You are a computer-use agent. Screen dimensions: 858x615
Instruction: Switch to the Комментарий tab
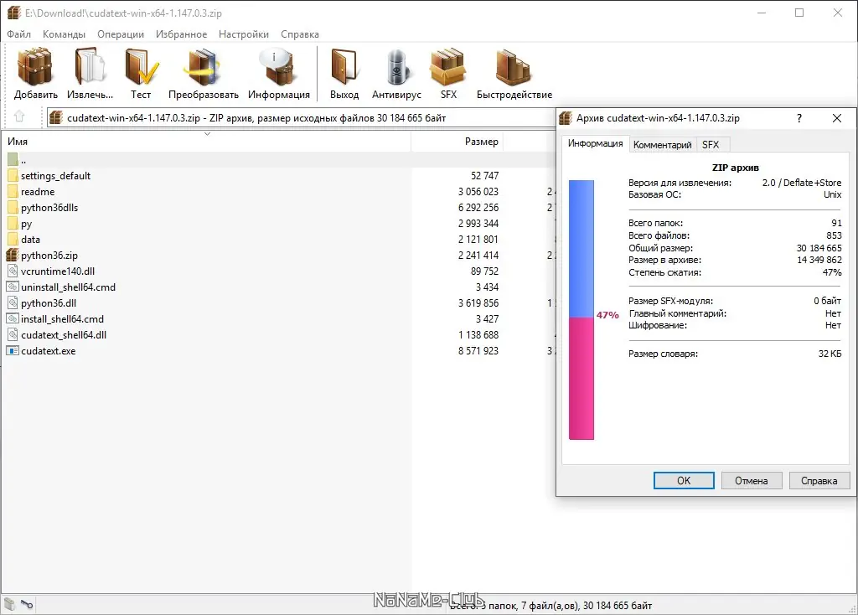662,145
